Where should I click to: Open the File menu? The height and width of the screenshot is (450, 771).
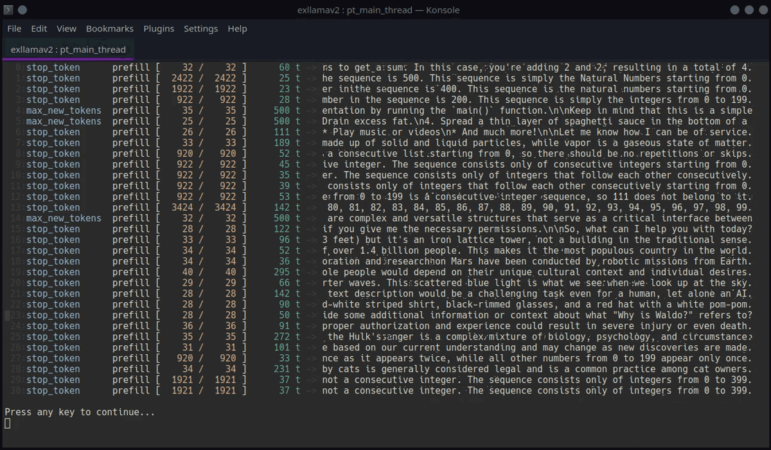click(14, 28)
